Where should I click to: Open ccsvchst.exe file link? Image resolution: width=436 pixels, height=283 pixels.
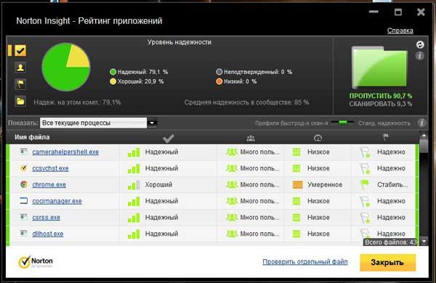click(x=50, y=168)
